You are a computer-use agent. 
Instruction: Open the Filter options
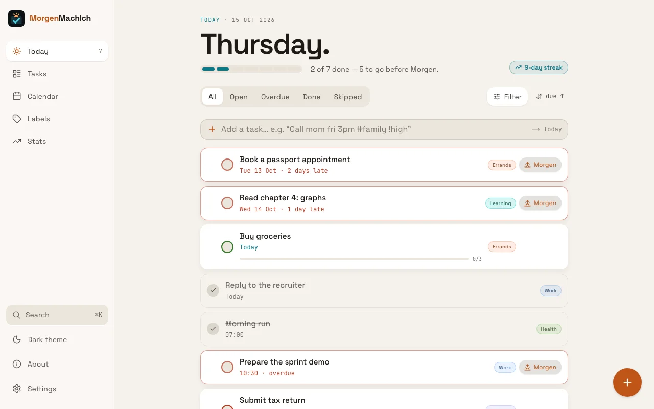(507, 97)
